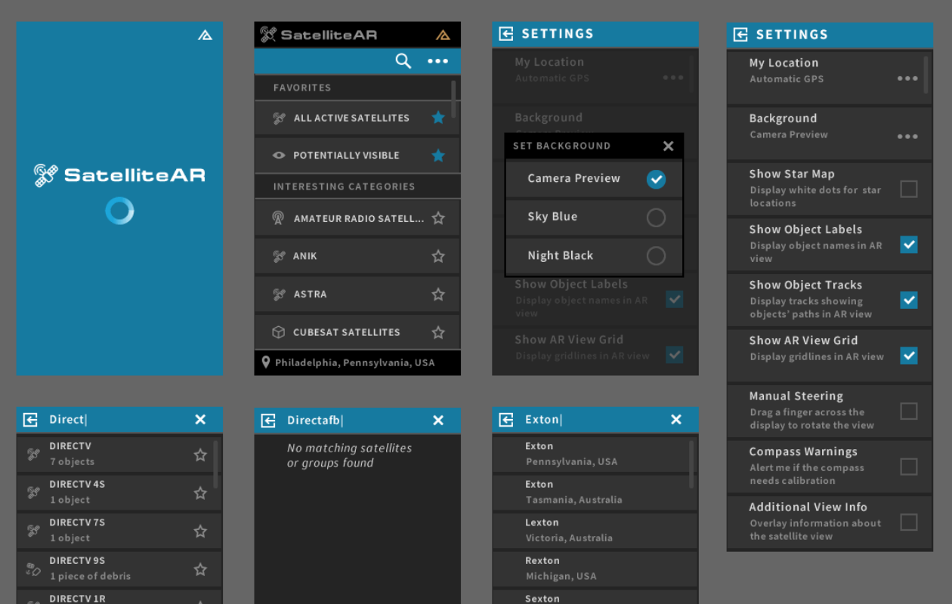Click the orange triangle logo beside SatelliteAR title
This screenshot has height=604, width=952.
[443, 35]
